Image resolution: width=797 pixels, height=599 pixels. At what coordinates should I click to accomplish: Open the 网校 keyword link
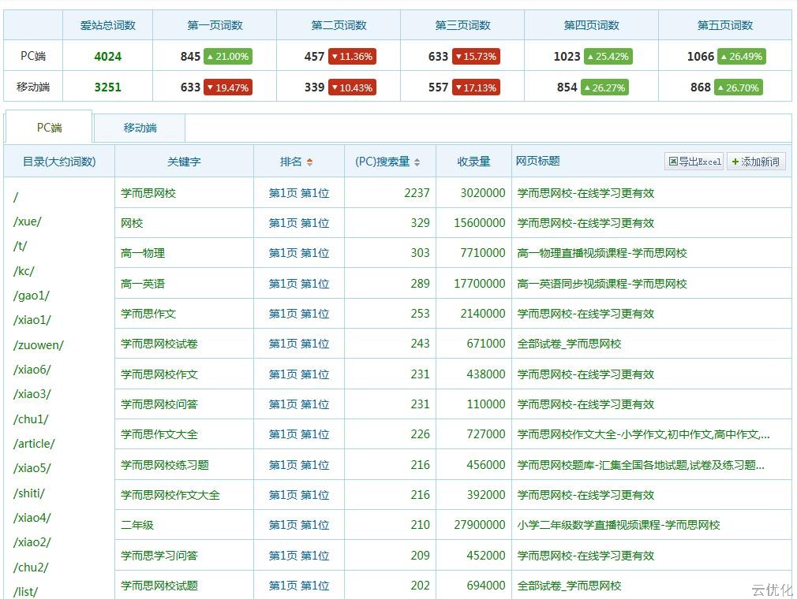coord(132,223)
